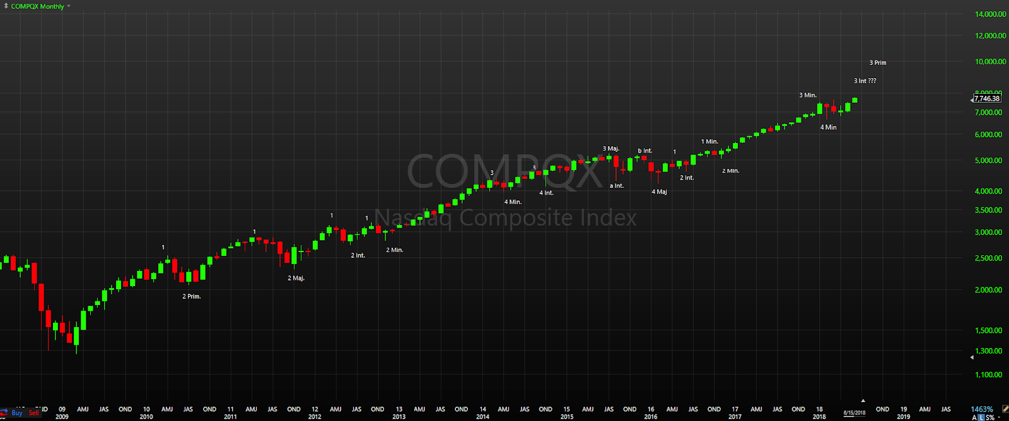This screenshot has width=1009, height=421.
Task: Select the '2 Maj.' wave annotation
Action: [296, 278]
